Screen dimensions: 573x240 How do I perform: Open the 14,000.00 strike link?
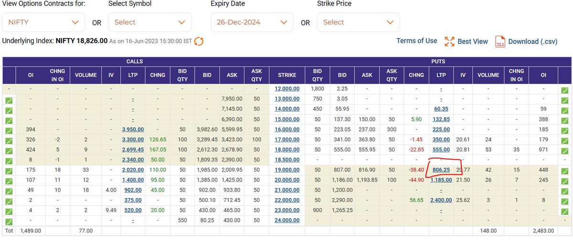pos(287,109)
